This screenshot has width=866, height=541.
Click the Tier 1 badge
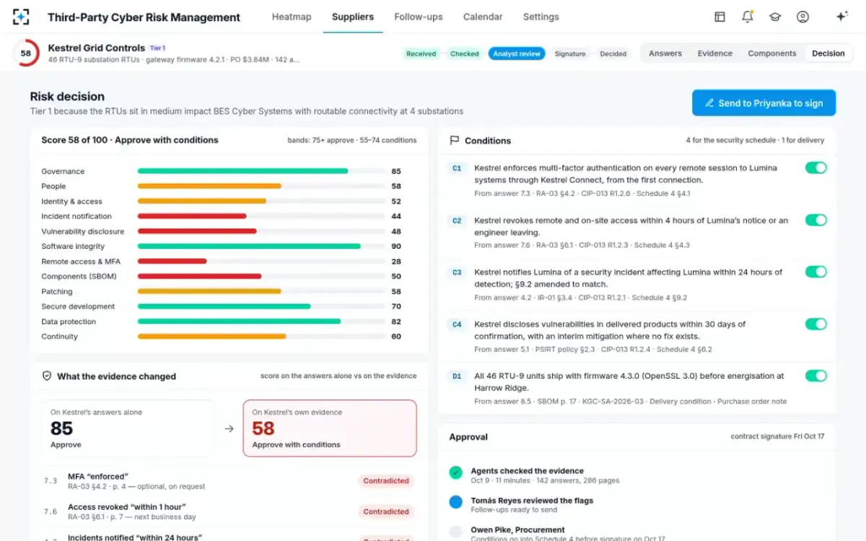pos(157,48)
